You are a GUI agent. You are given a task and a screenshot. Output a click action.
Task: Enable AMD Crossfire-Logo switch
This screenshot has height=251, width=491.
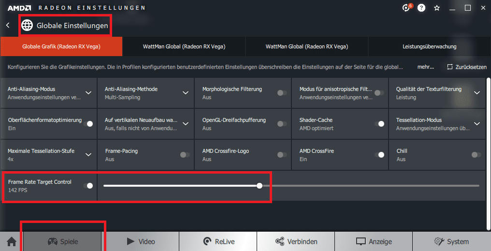[x=282, y=155]
